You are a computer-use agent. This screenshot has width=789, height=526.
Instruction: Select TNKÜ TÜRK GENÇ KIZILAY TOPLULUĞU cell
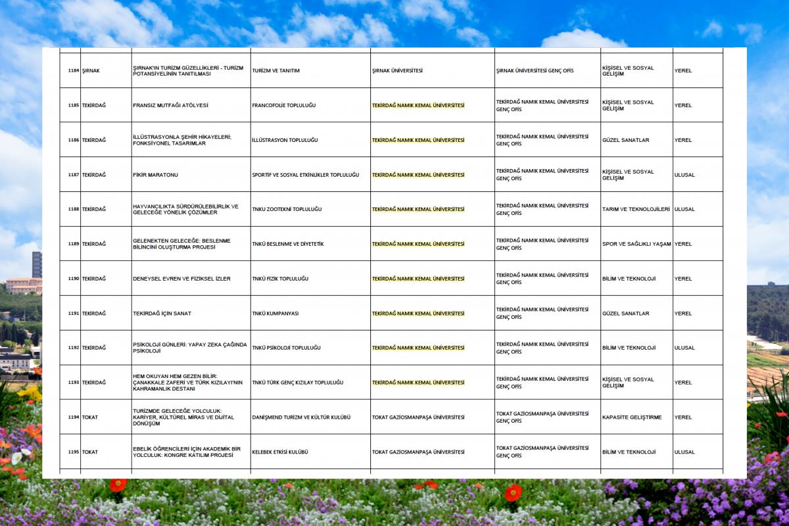310,383
